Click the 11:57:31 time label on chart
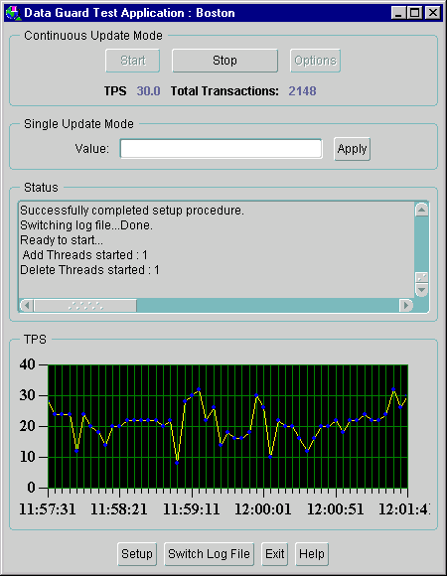The image size is (447, 576). tap(48, 509)
